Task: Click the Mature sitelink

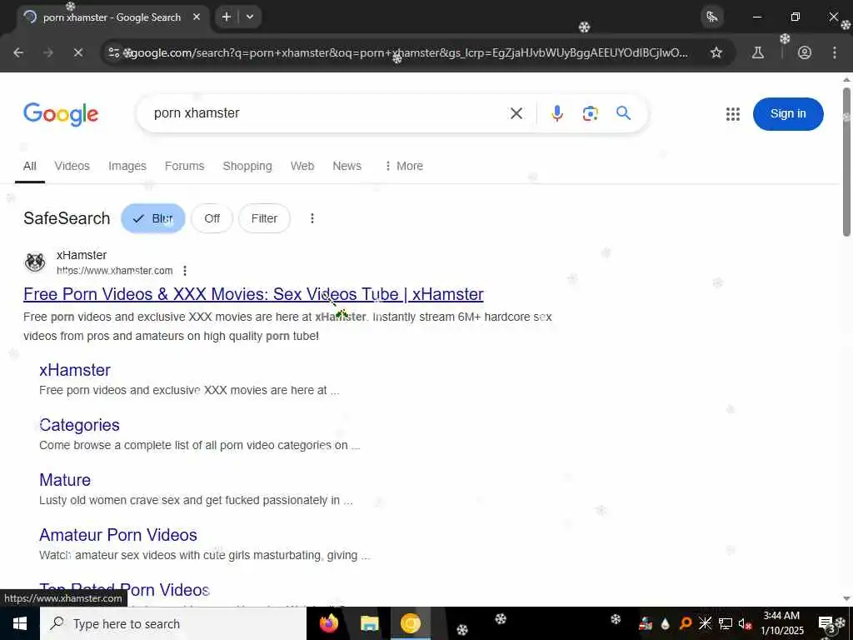Action: point(65,480)
